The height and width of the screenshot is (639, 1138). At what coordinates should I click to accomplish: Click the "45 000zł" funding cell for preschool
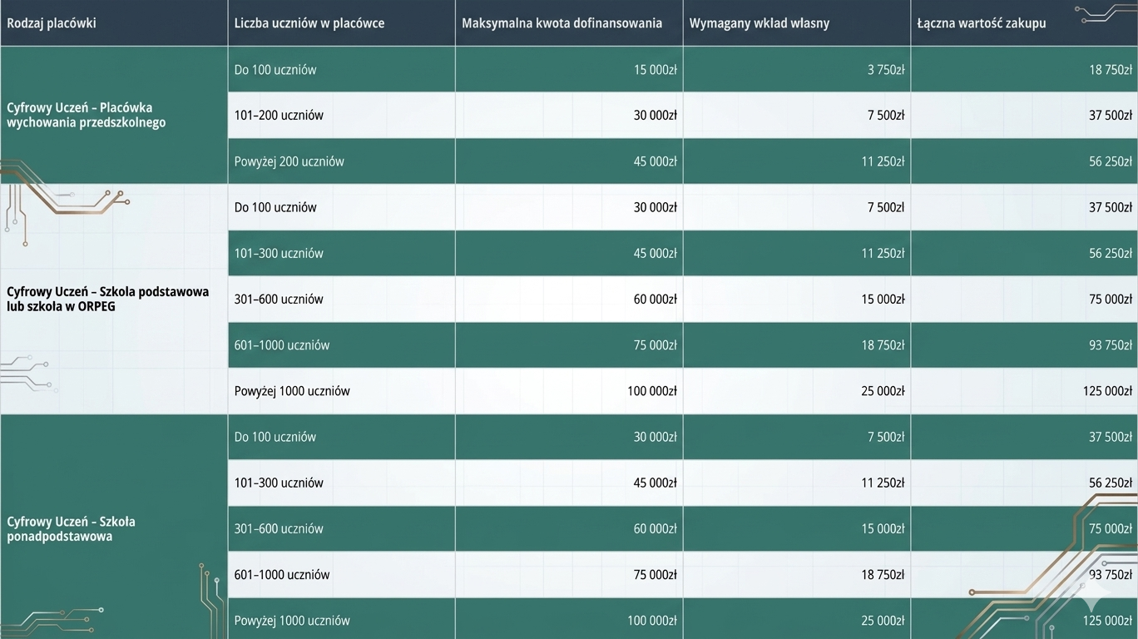point(655,161)
